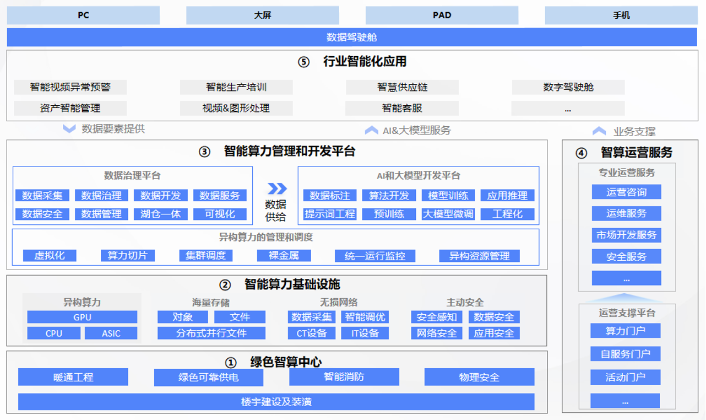Switch to the PC tab
This screenshot has width=706, height=420.
coord(83,15)
